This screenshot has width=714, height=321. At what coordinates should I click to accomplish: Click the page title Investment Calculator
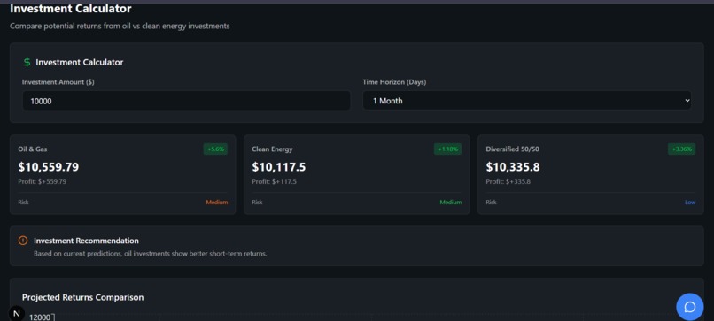(x=71, y=9)
